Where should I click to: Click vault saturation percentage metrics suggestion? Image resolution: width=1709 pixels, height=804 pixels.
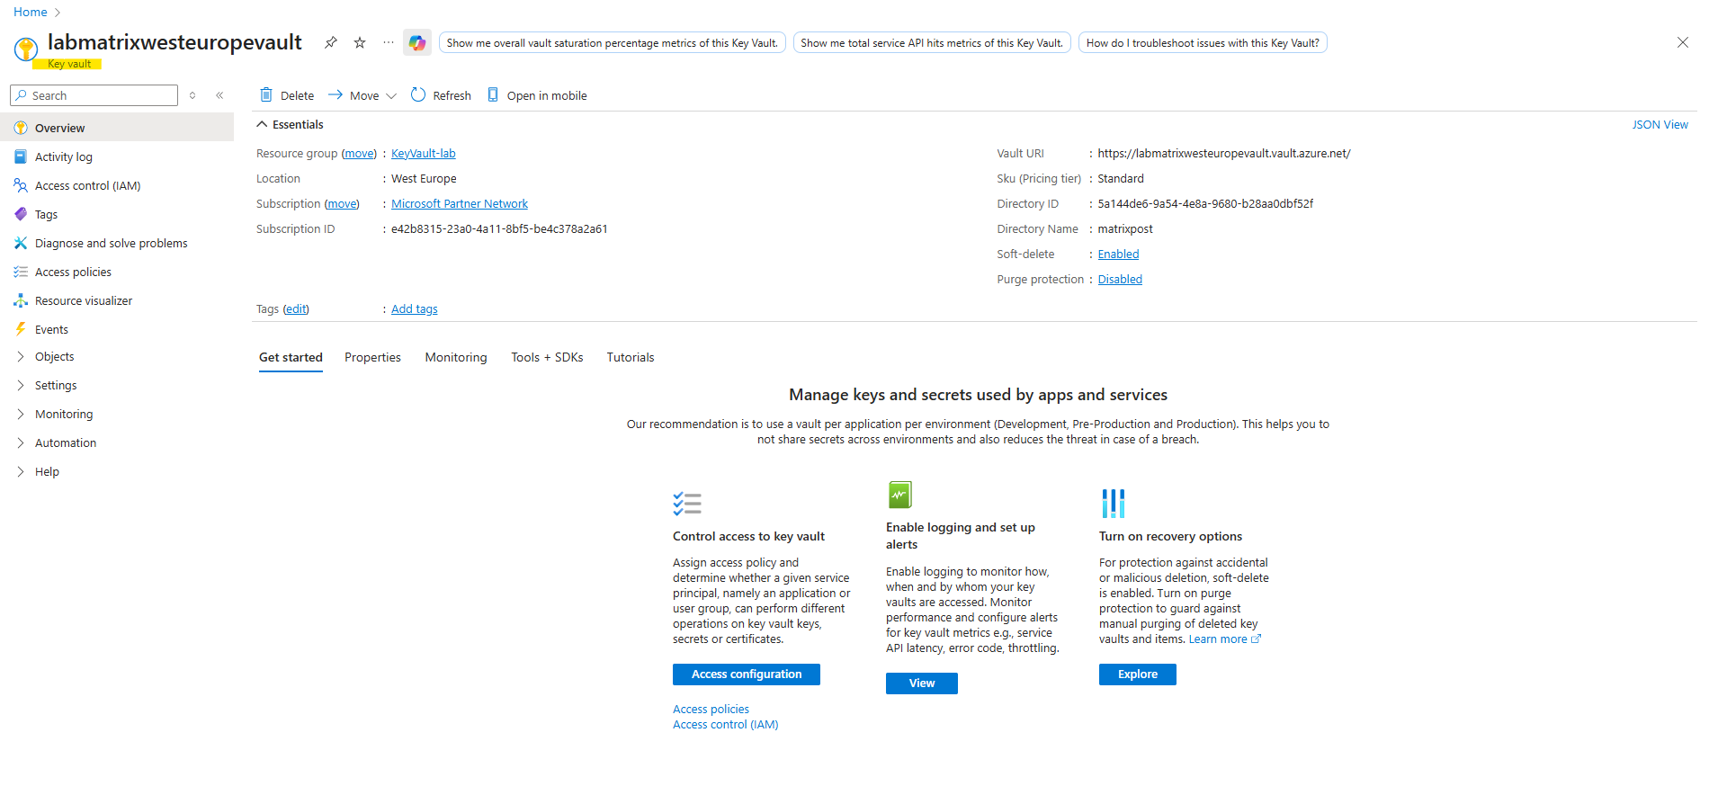point(613,42)
